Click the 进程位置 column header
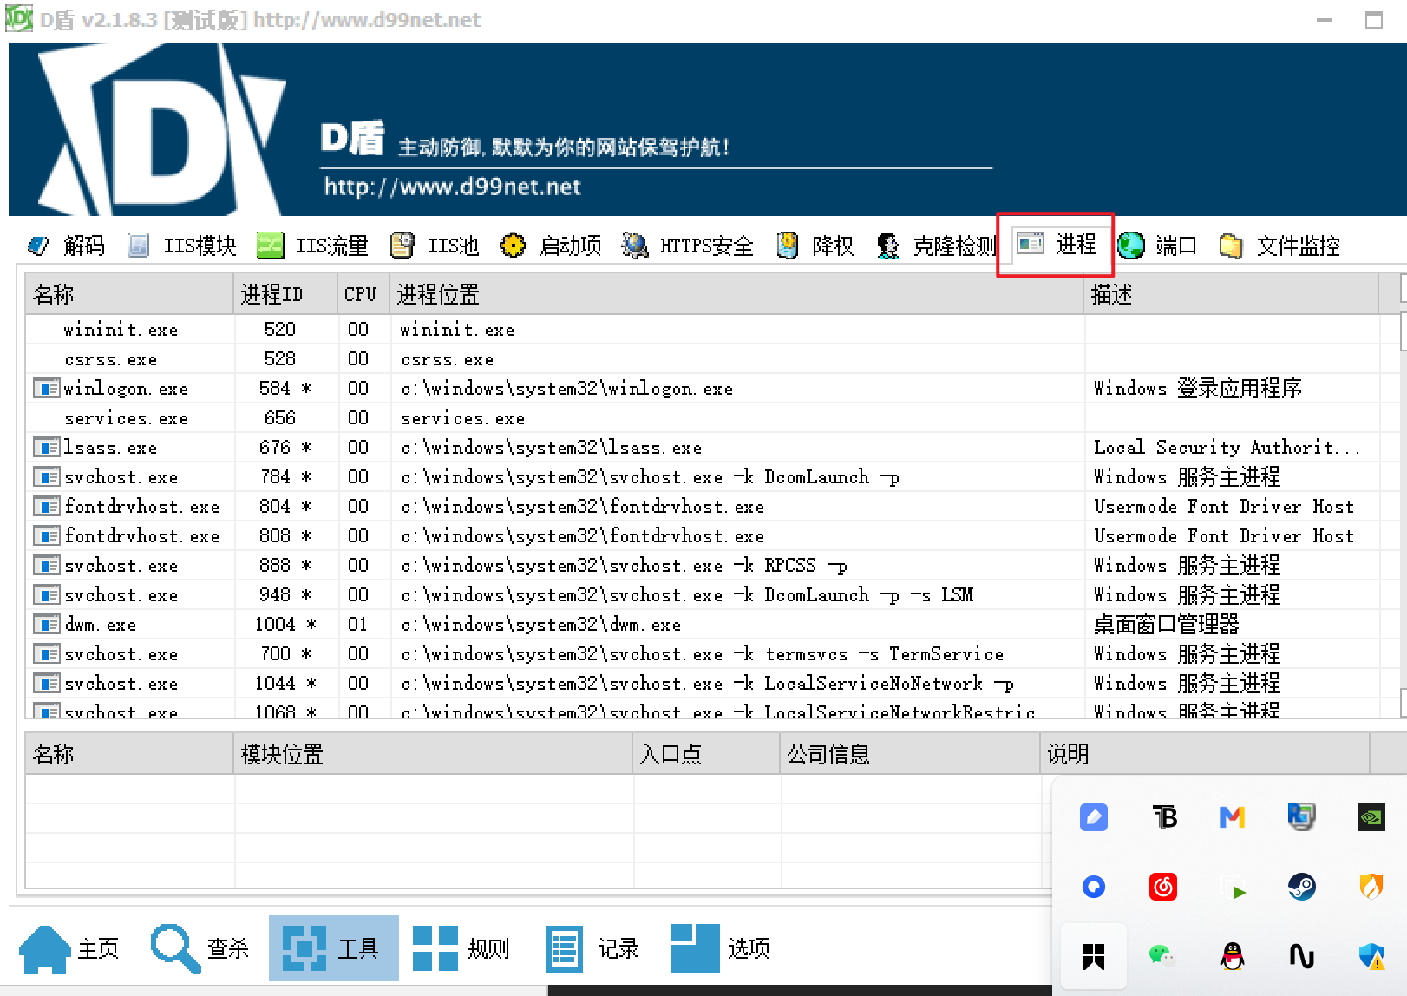This screenshot has height=996, width=1407. coord(736,295)
